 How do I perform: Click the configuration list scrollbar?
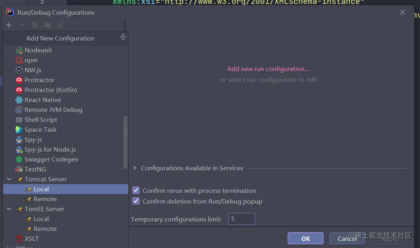coord(125,142)
